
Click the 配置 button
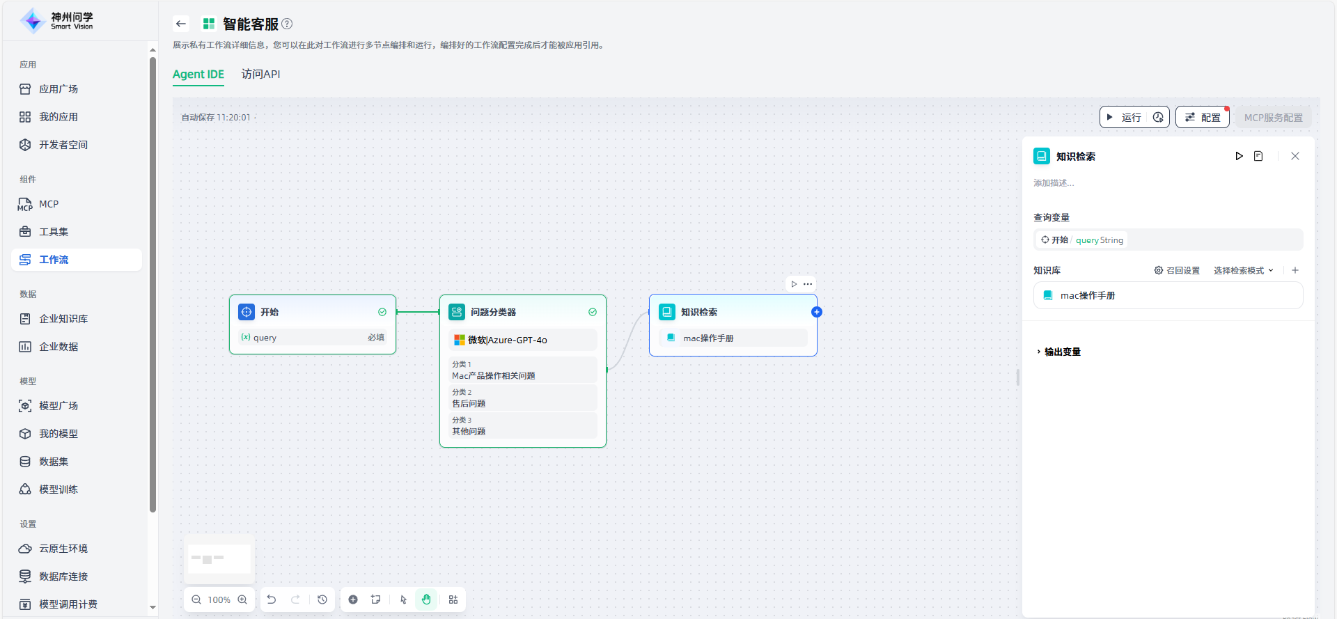1203,118
